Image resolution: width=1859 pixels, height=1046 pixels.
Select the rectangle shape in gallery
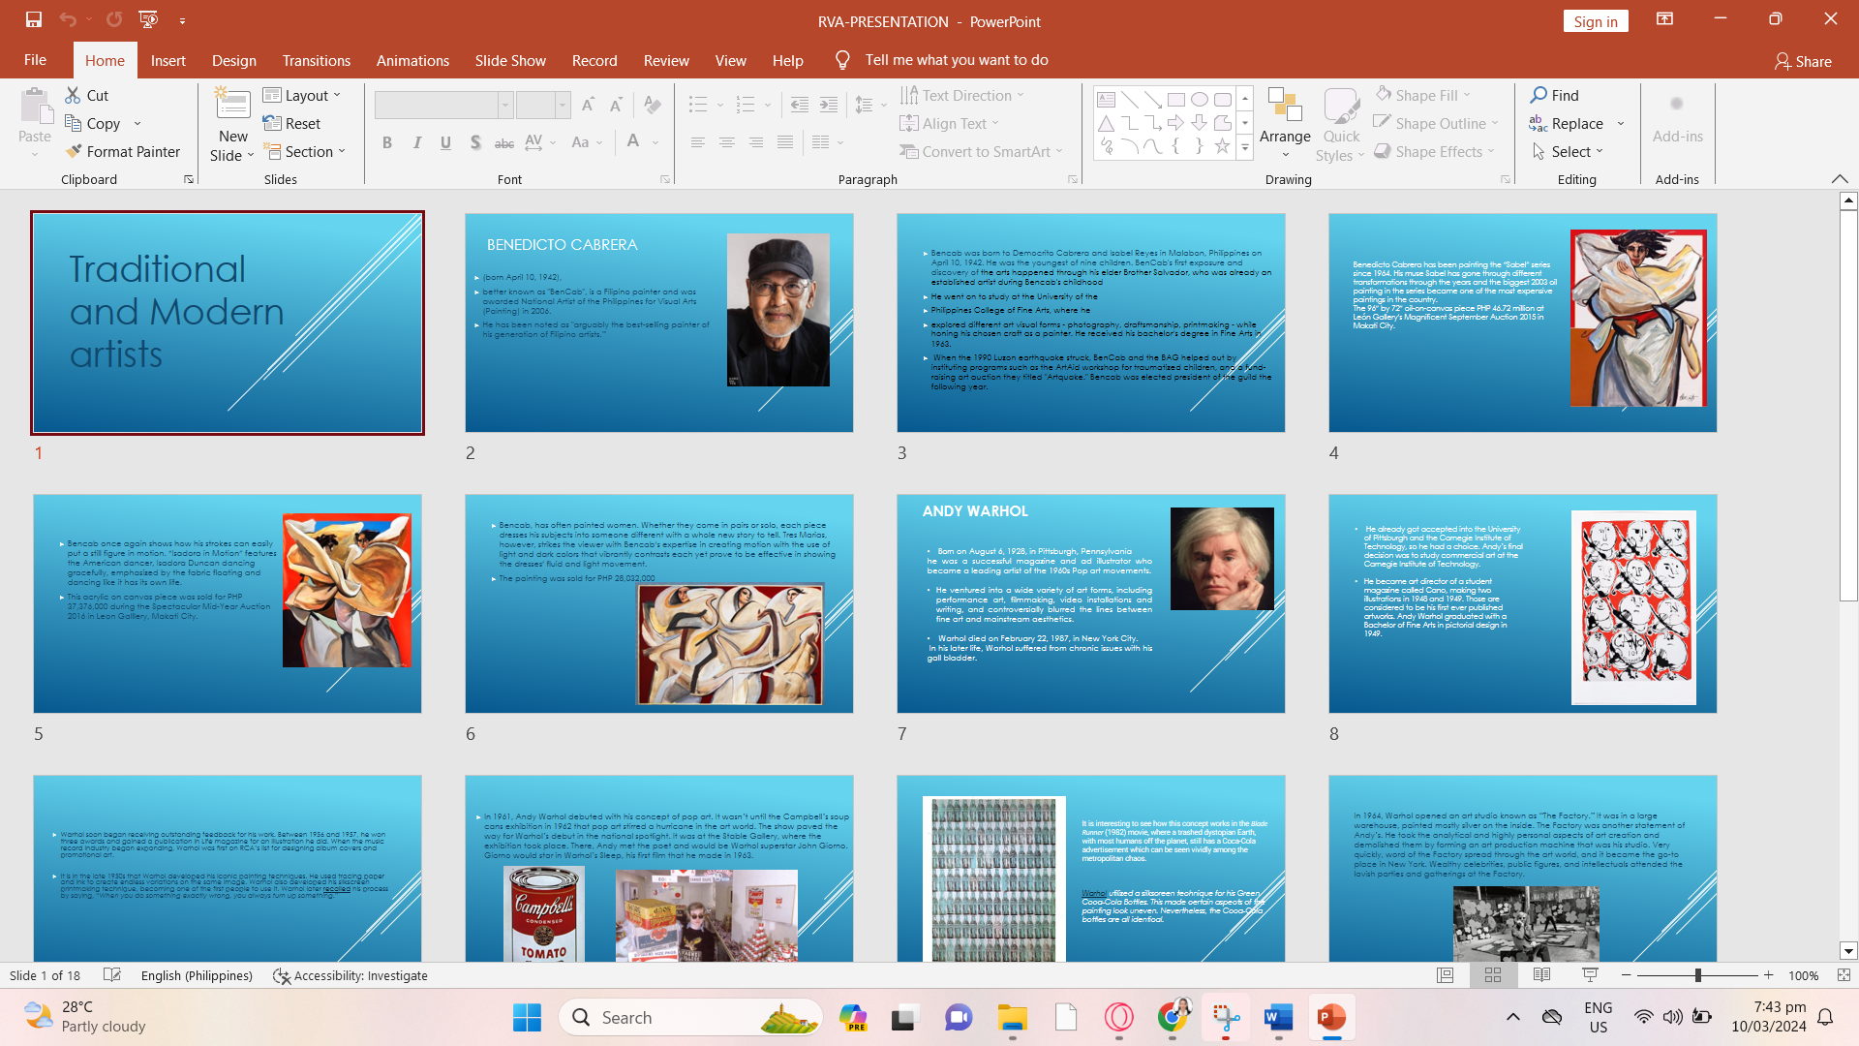(1176, 99)
